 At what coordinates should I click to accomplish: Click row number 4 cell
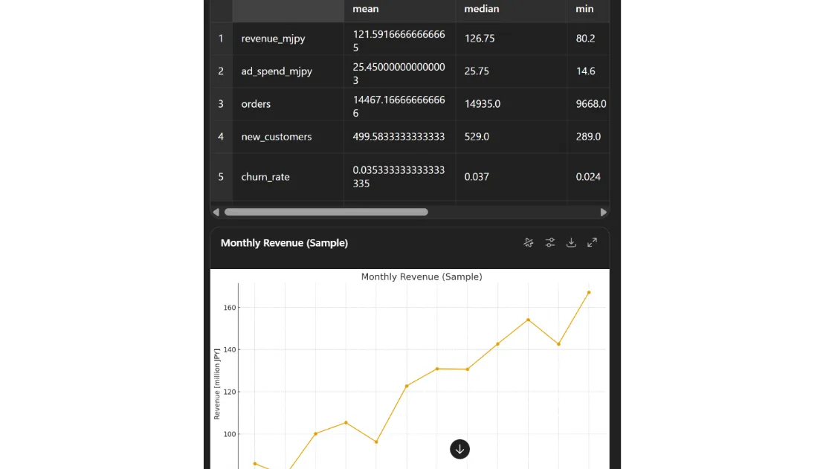221,137
